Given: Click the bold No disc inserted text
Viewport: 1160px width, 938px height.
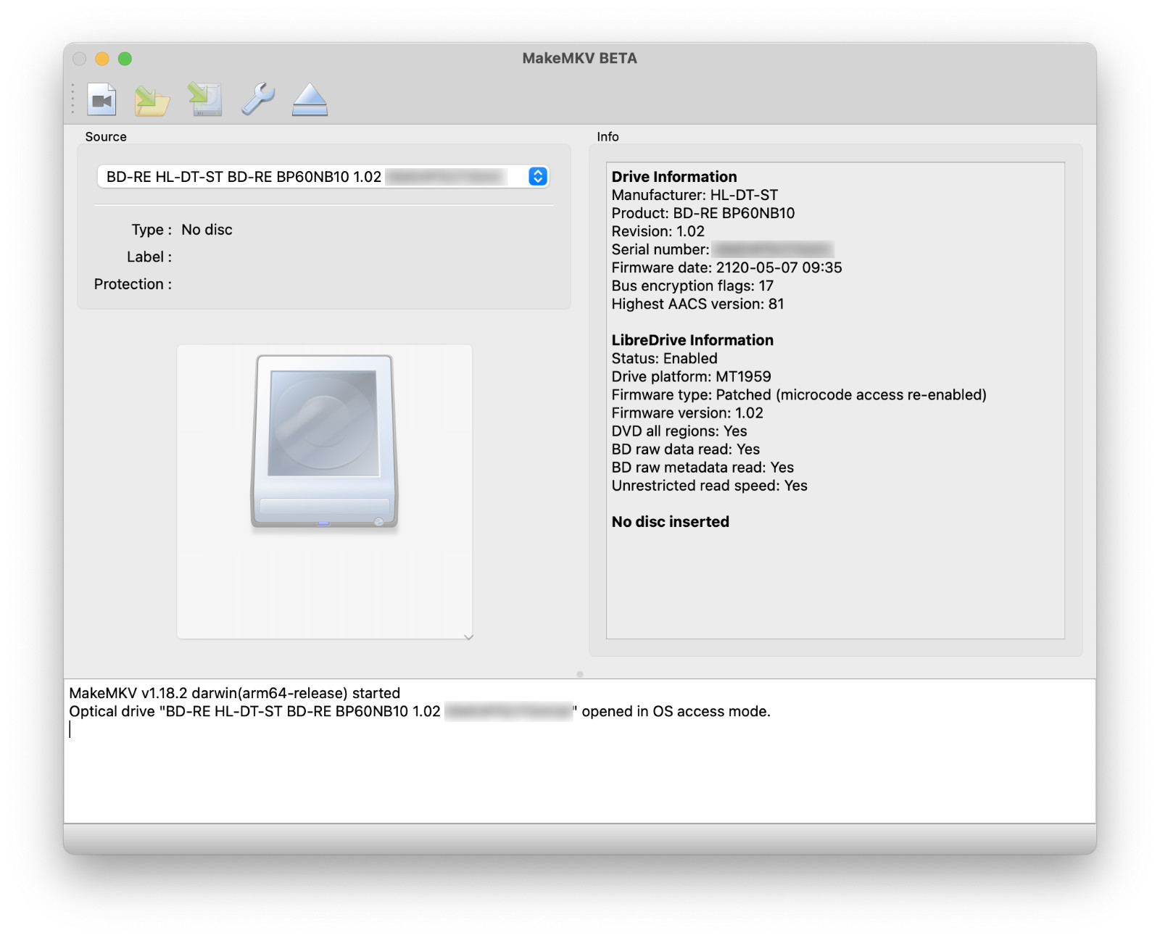Looking at the screenshot, I should point(671,522).
